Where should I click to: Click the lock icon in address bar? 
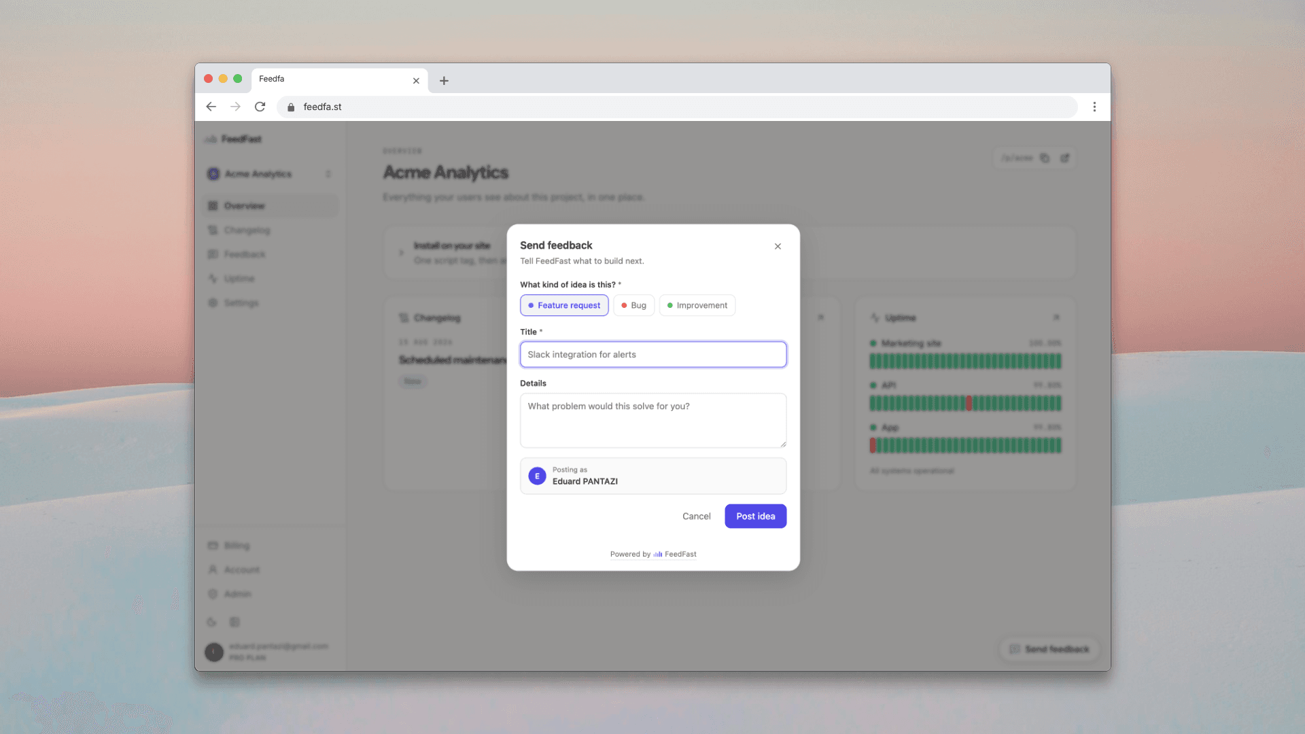291,107
